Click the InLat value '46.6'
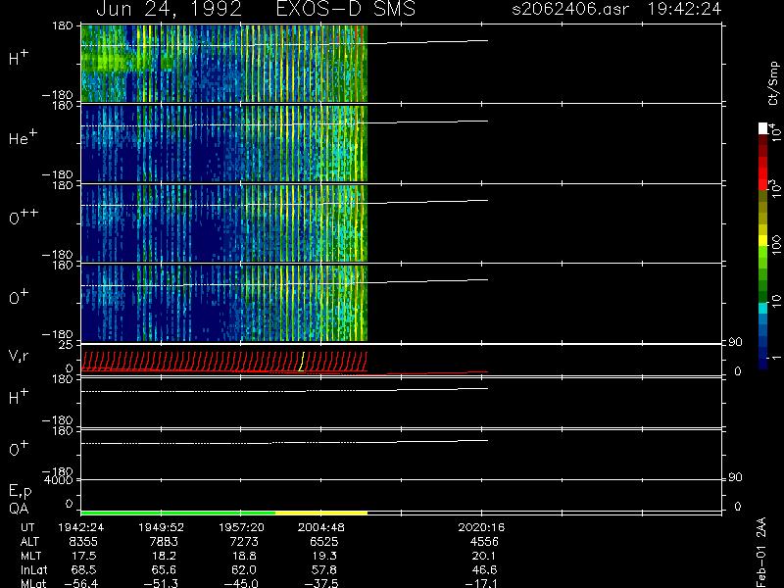This screenshot has height=588, width=784. [485, 569]
